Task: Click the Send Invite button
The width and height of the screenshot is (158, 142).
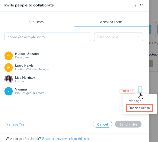Action: 128,124
